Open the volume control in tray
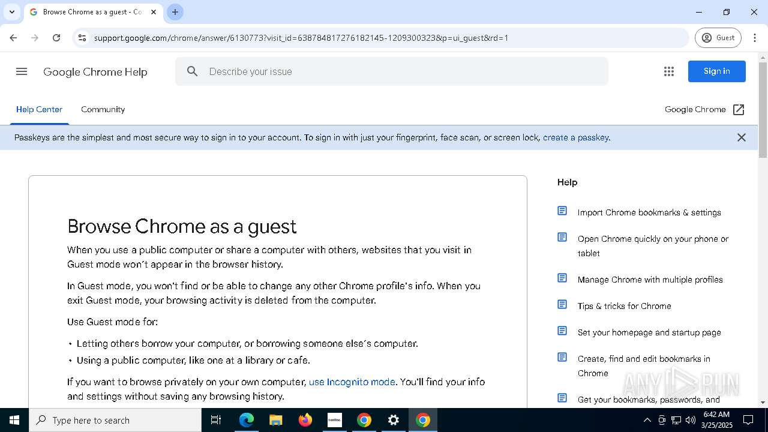 pyautogui.click(x=691, y=420)
